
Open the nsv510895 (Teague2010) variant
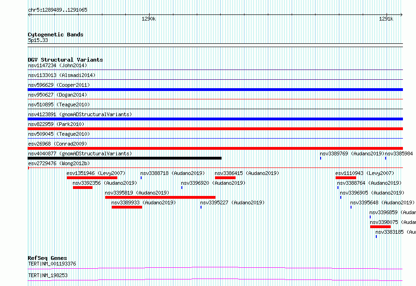[59, 105]
